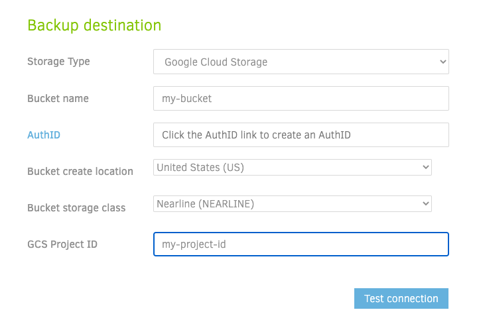Click the Backup destination heading

pos(94,25)
